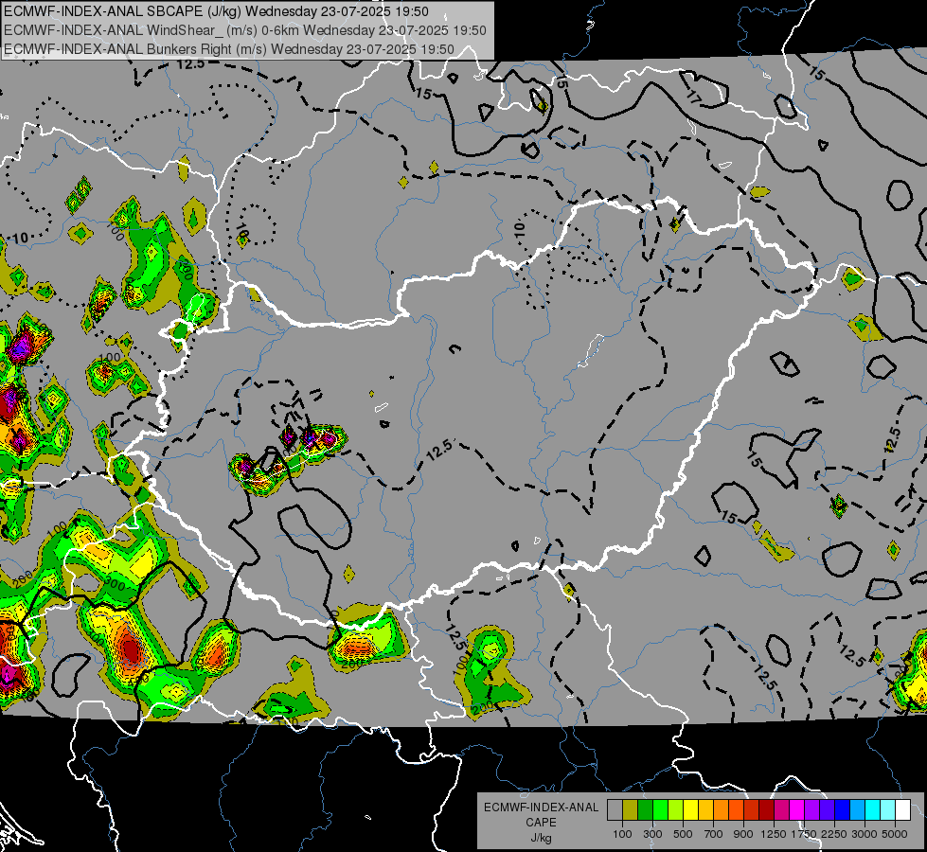
Task: Click the legend value 300
Action: click(x=652, y=834)
